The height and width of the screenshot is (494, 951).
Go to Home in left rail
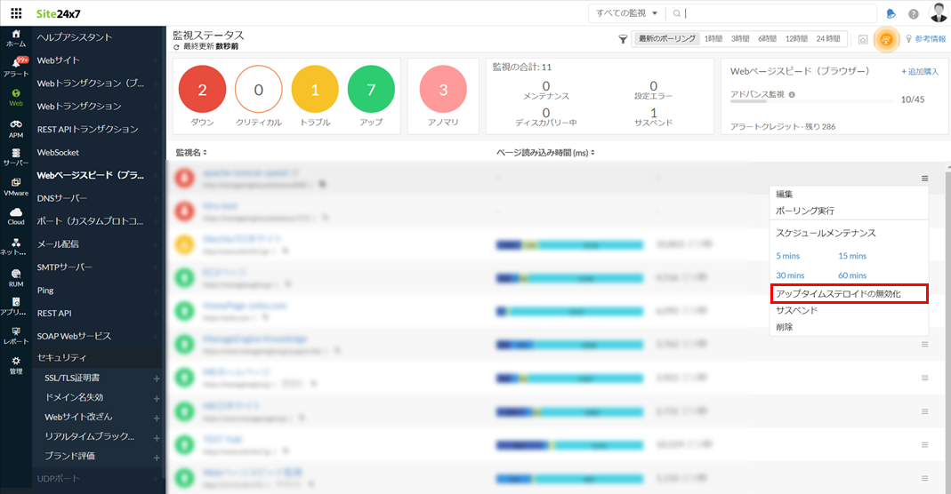pos(16,38)
